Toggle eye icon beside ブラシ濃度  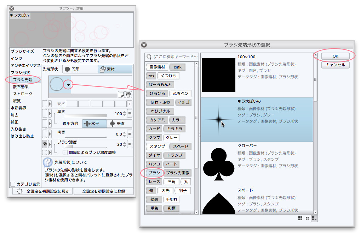click(x=45, y=144)
